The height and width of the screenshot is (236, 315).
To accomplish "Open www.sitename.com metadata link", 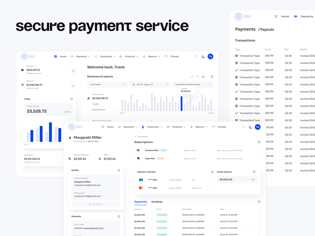I will click(94, 228).
